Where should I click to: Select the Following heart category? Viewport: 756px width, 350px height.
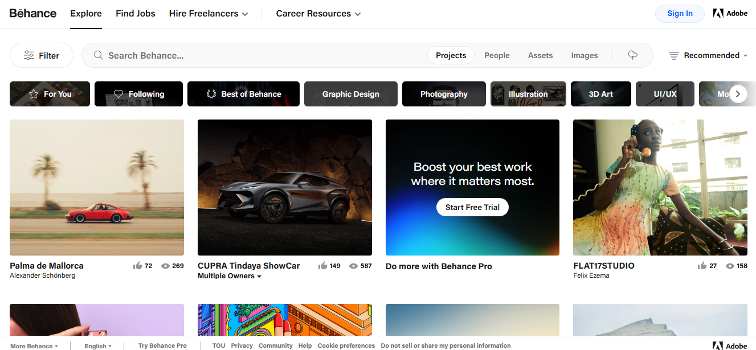point(138,94)
